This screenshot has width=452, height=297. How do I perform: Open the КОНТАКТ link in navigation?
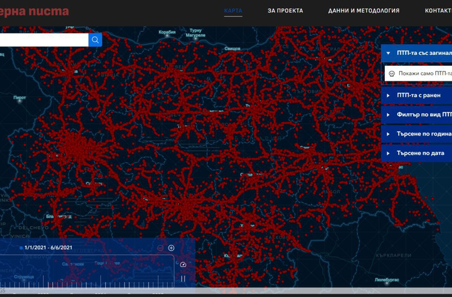(x=438, y=11)
